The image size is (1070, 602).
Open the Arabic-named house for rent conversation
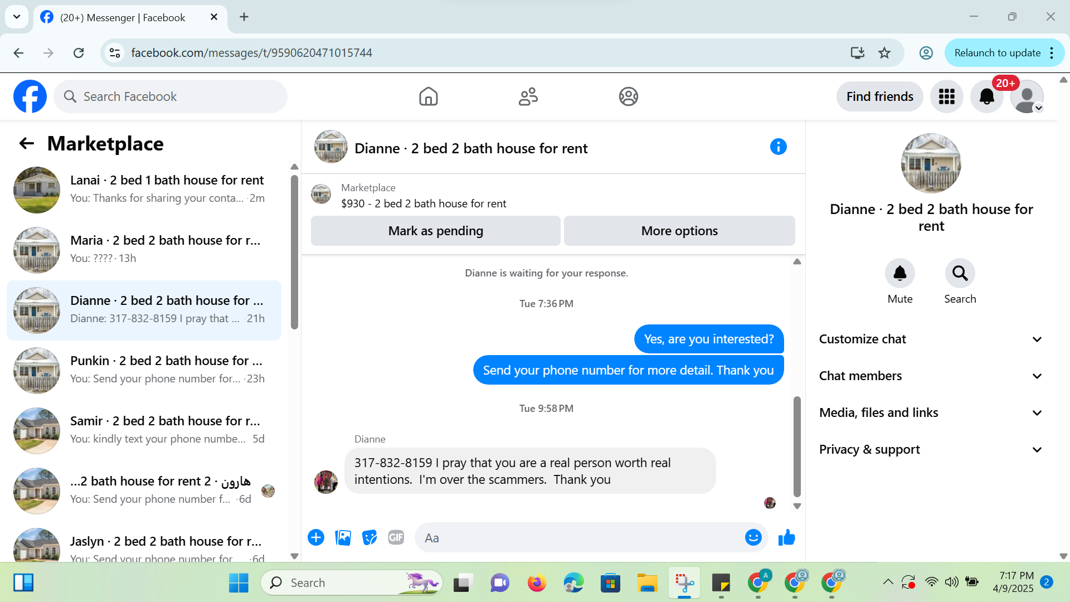pos(144,491)
